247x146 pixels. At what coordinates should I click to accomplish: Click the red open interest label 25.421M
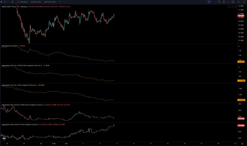coord(241,119)
